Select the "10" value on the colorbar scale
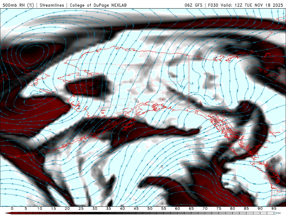286x215 pixels. [40, 209]
